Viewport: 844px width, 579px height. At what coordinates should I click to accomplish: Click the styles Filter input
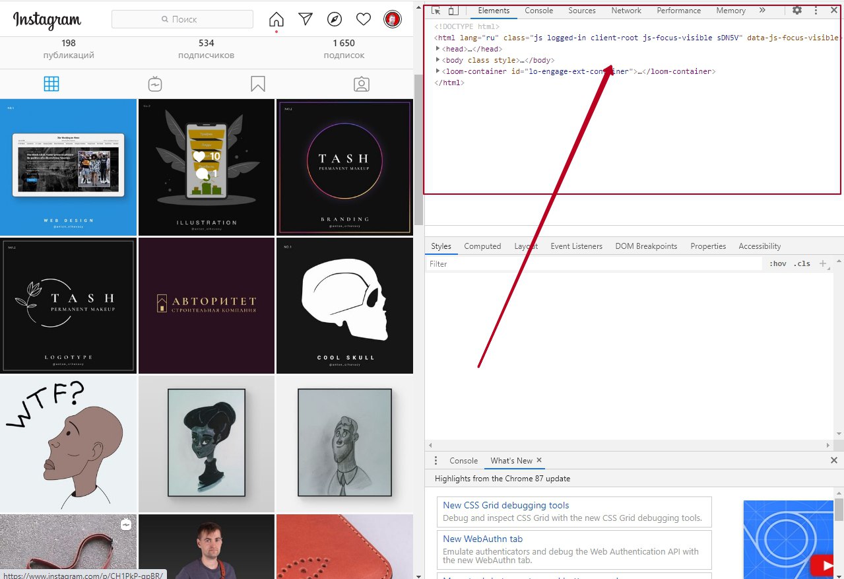[x=594, y=263]
